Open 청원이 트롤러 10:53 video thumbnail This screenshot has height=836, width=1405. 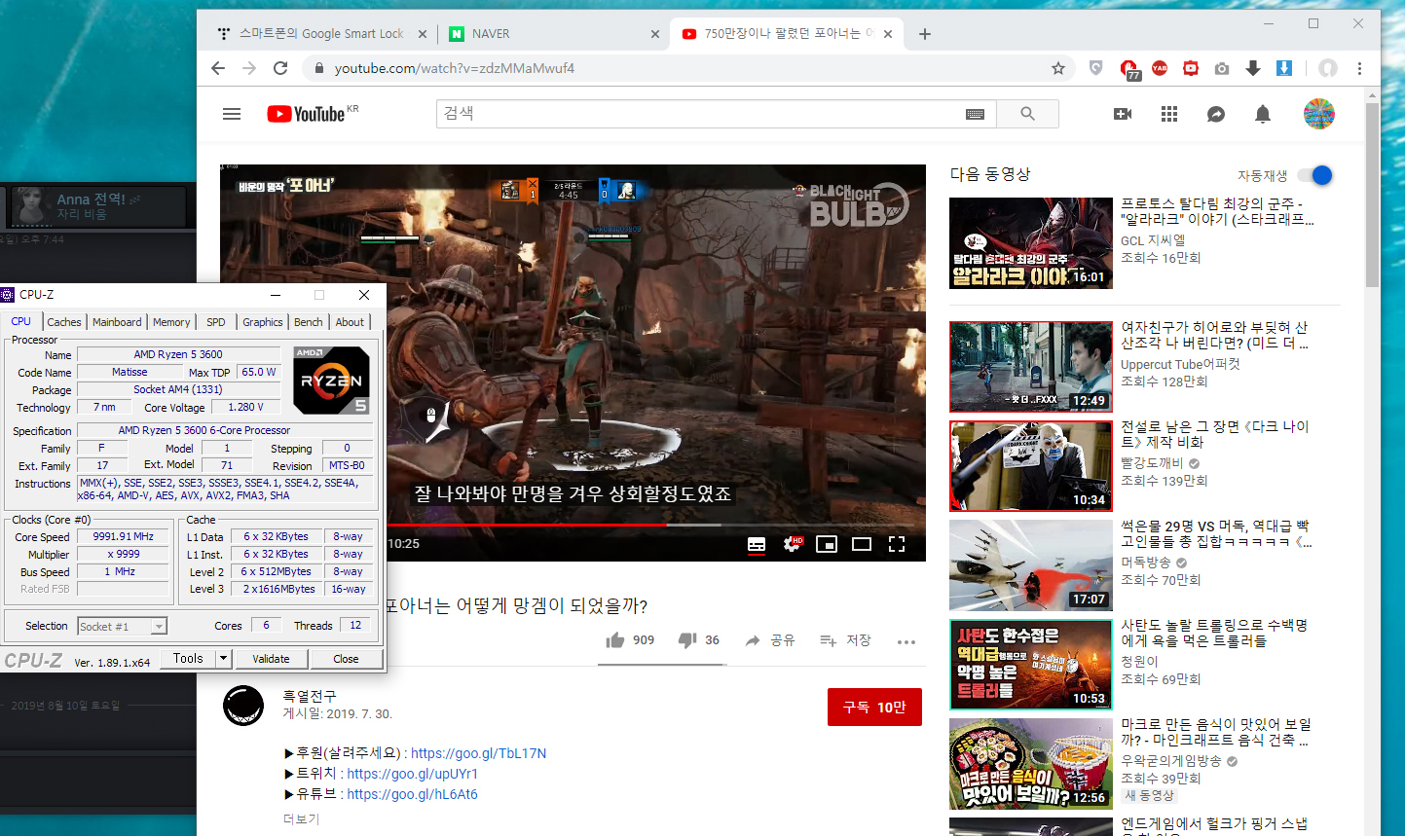pyautogui.click(x=1031, y=665)
